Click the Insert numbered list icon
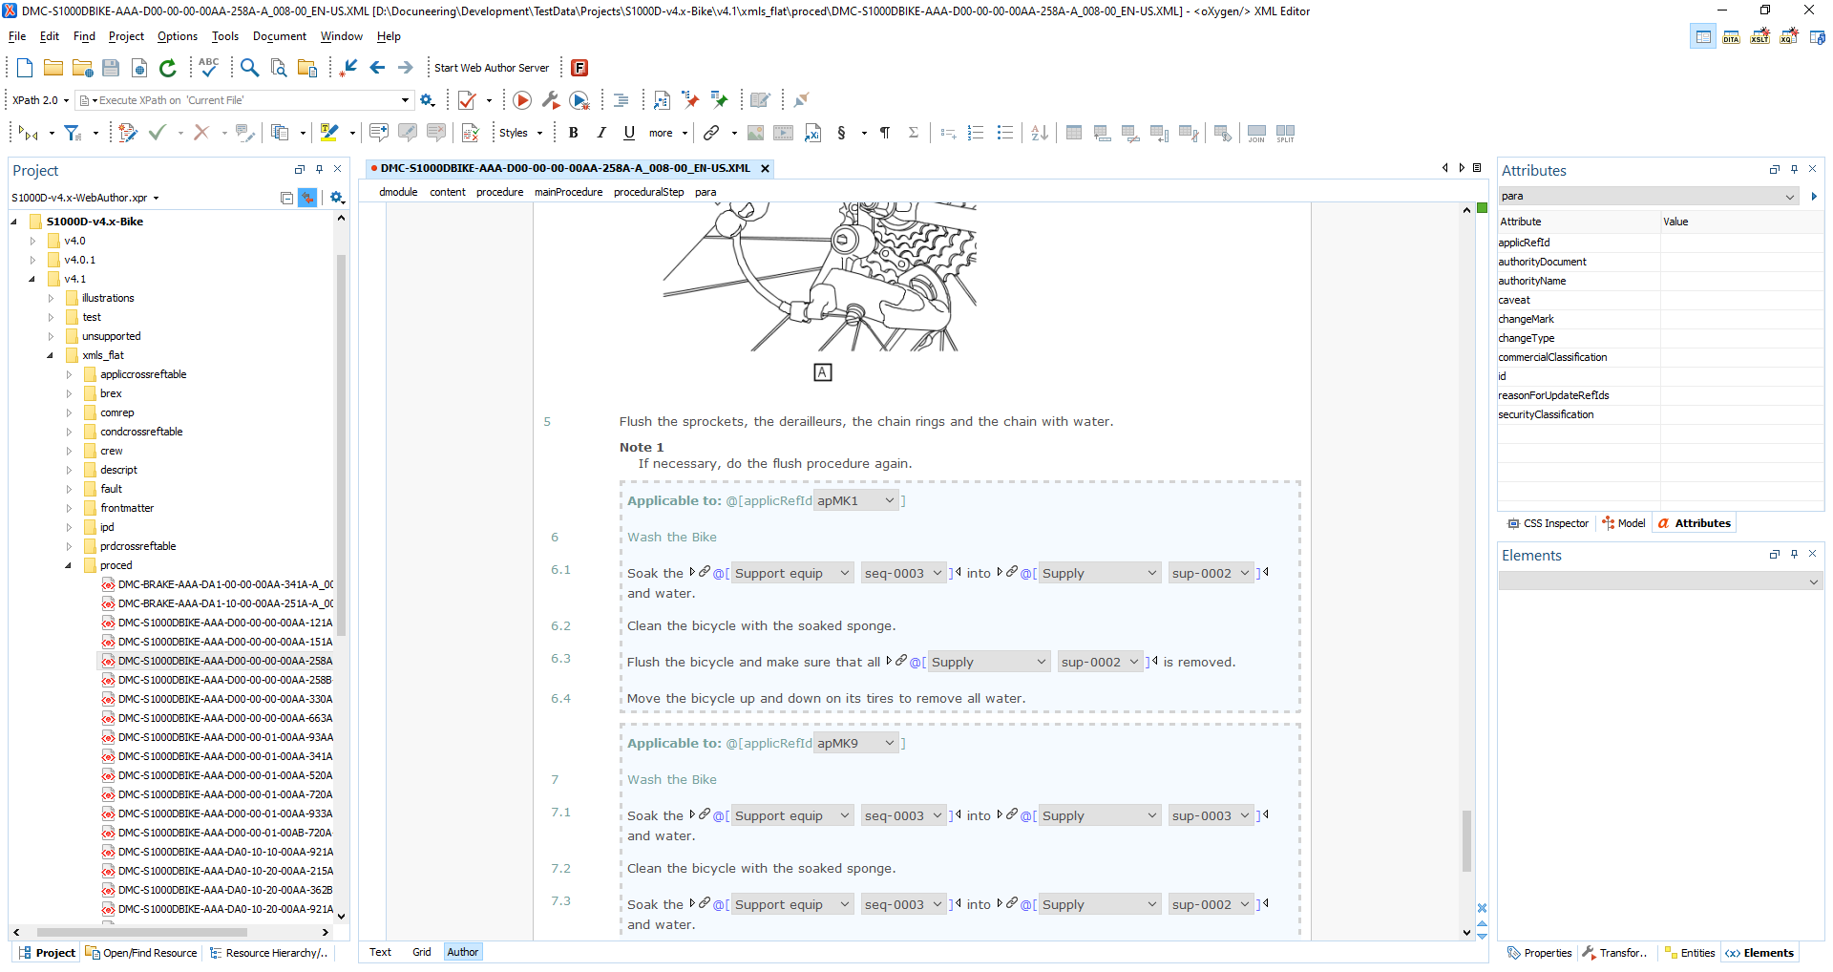The width and height of the screenshot is (1833, 972). point(976,133)
